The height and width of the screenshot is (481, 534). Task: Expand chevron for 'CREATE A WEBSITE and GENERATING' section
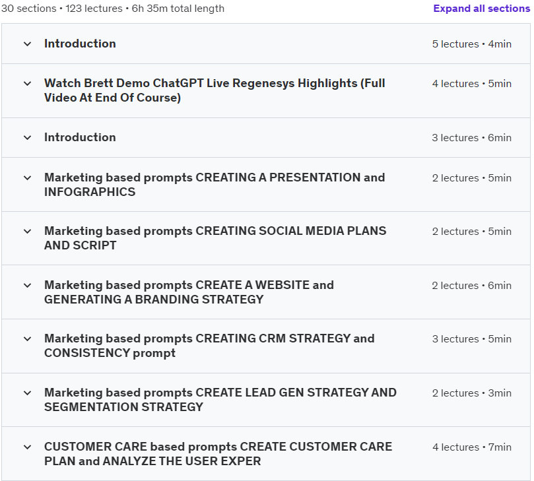(28, 285)
